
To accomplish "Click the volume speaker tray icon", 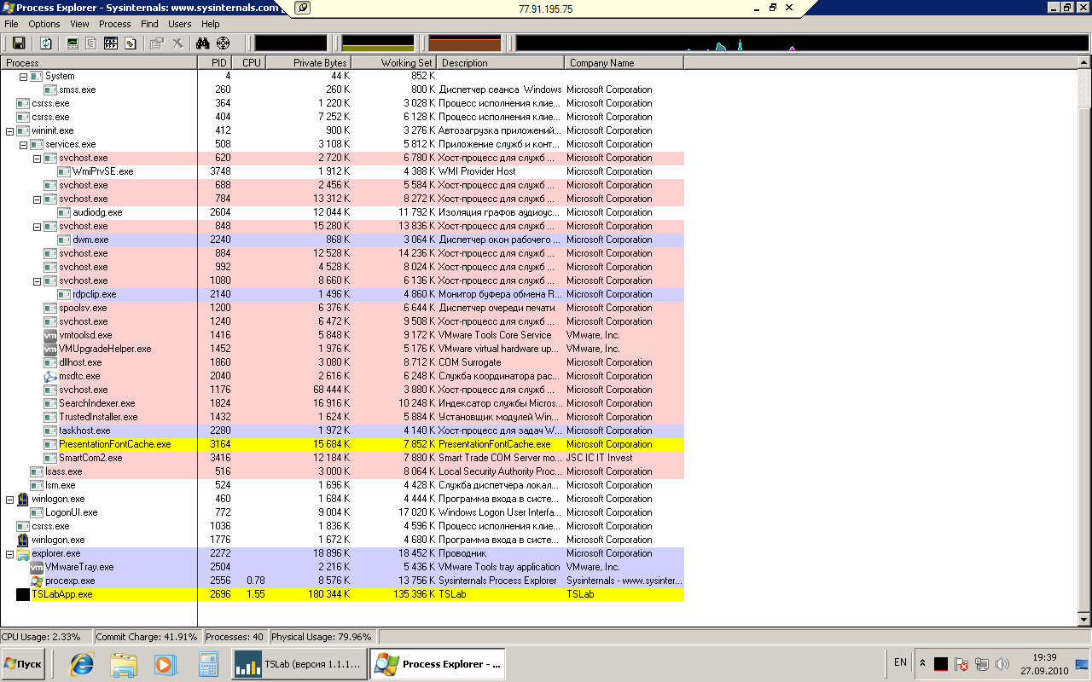I will [x=1002, y=664].
